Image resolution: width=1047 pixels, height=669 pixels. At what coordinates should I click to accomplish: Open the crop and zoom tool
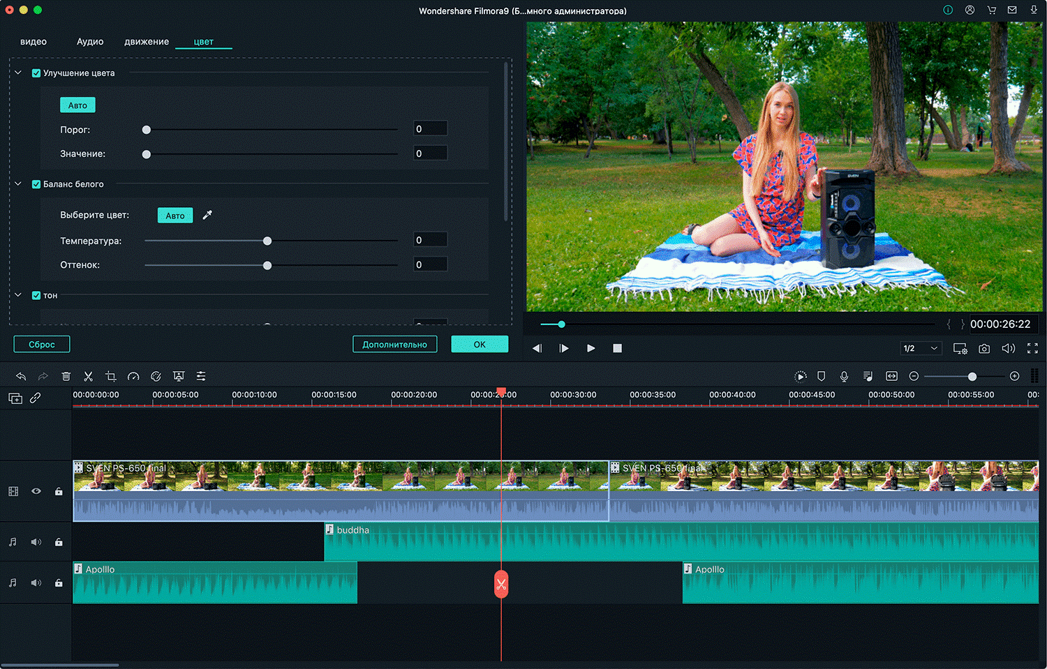tap(111, 376)
